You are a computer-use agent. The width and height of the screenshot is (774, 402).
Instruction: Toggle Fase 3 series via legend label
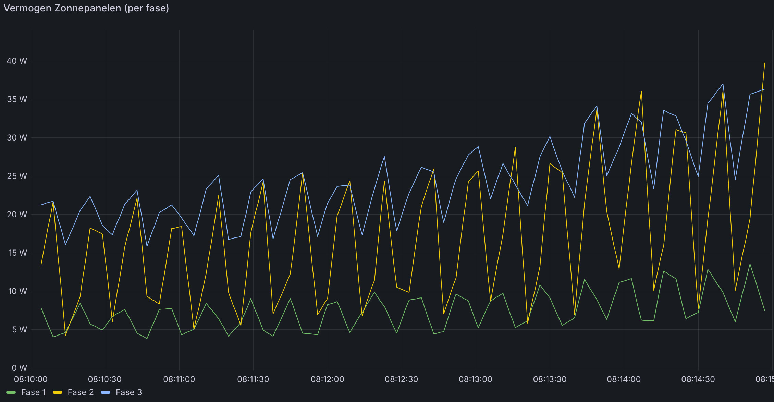[129, 392]
